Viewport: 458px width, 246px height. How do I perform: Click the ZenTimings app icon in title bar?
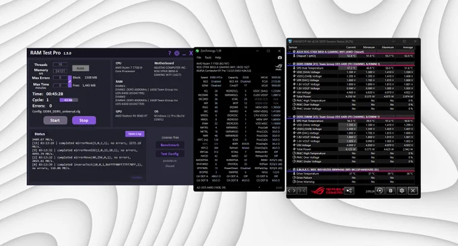click(x=198, y=51)
